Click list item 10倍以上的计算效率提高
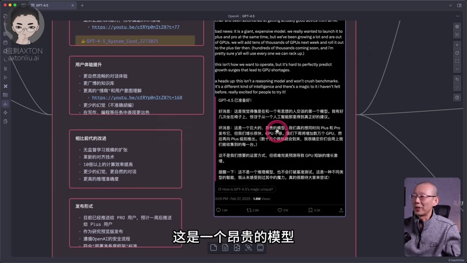 pyautogui.click(x=108, y=164)
